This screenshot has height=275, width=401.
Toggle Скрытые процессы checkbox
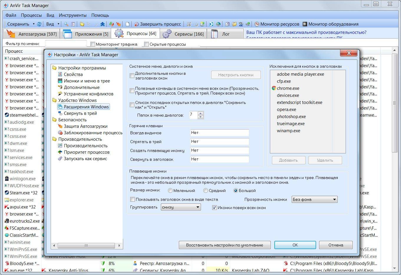(x=146, y=44)
